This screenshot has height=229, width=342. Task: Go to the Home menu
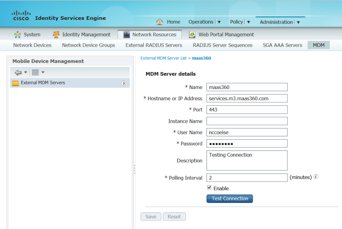[x=173, y=22]
